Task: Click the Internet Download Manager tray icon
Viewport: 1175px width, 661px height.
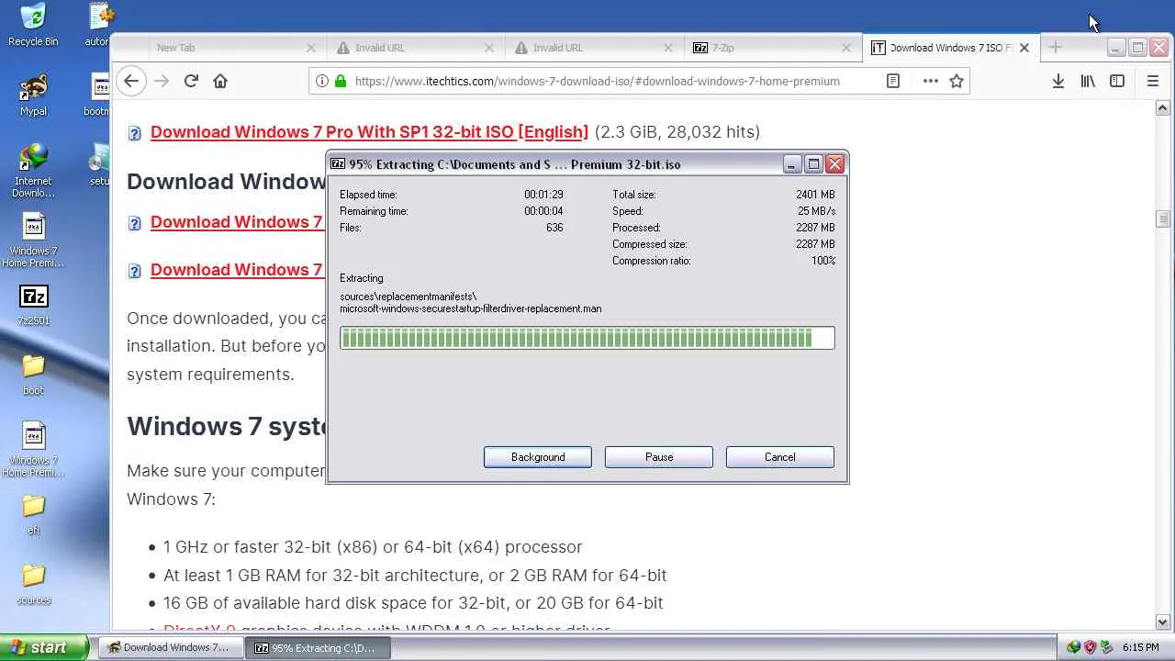Action: [1073, 647]
